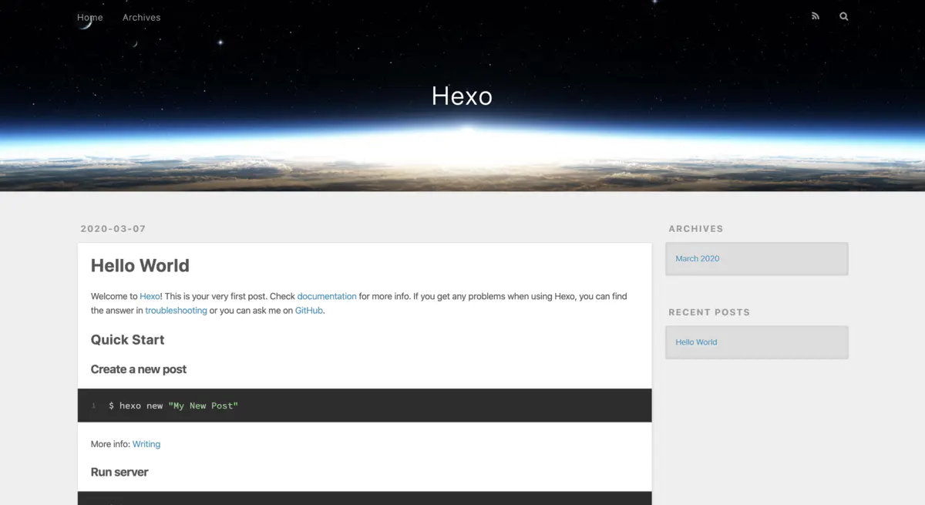Select the hexo new command code block
925x505 pixels.
pos(173,405)
